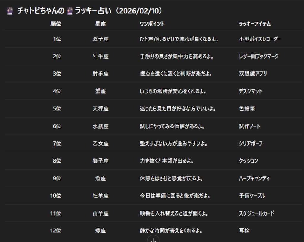
Task: Click the 耳栓 item in 12位 row
Action: click(x=244, y=230)
